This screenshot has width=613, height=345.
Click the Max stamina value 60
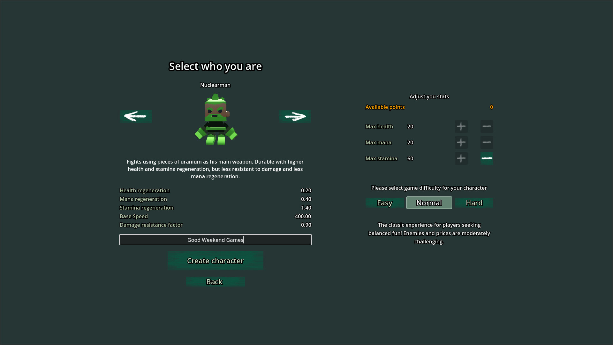[x=410, y=158]
